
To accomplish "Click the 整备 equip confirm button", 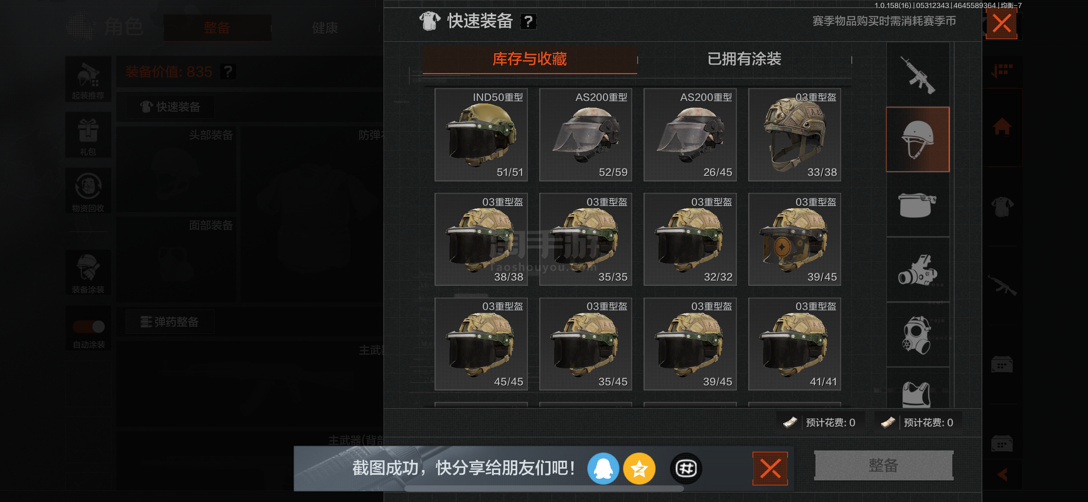I will click(883, 465).
